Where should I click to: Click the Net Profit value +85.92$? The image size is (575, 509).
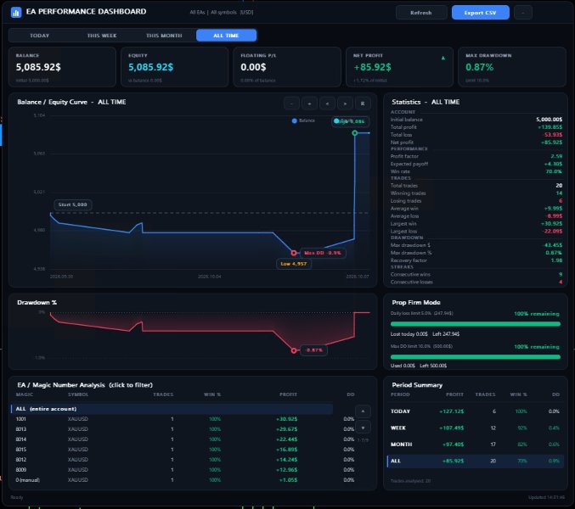[372, 67]
